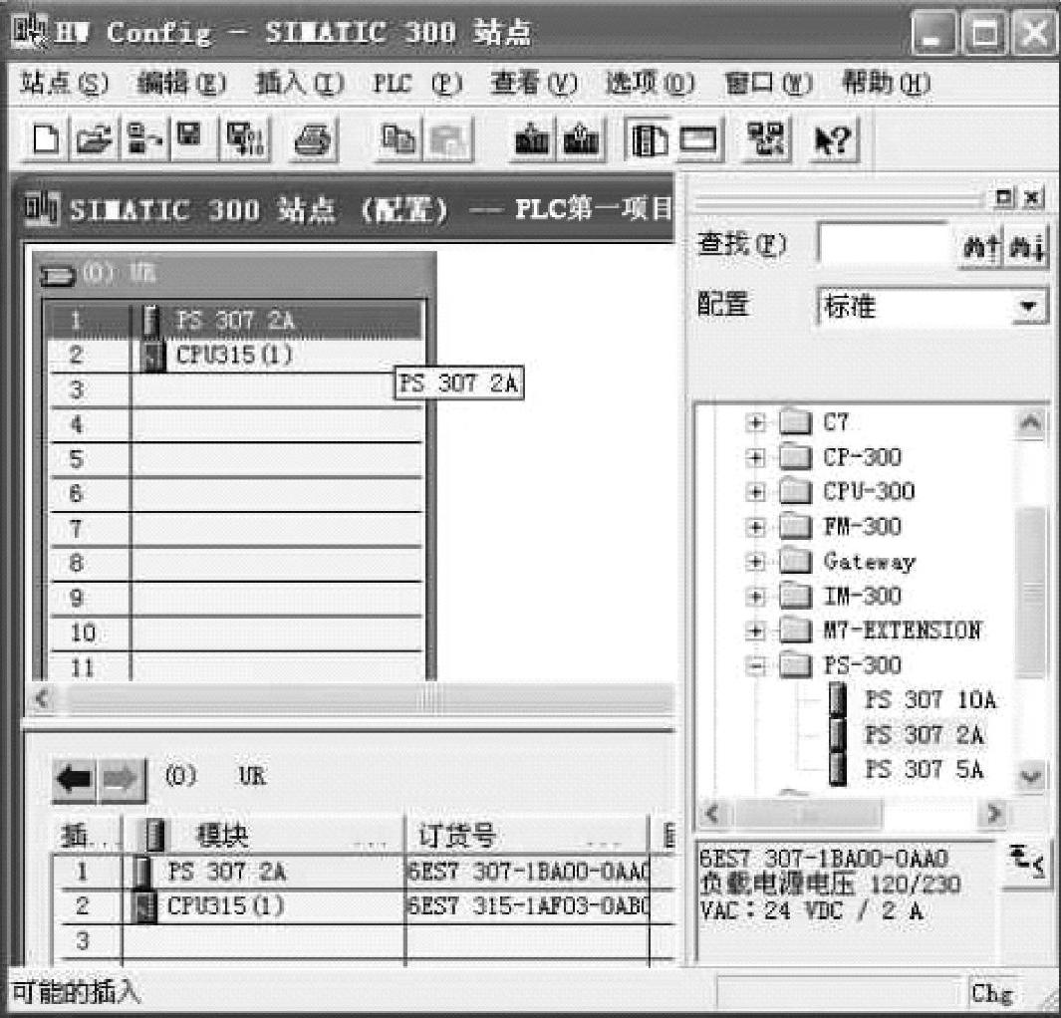Click the back arrow navigation button

point(75,779)
